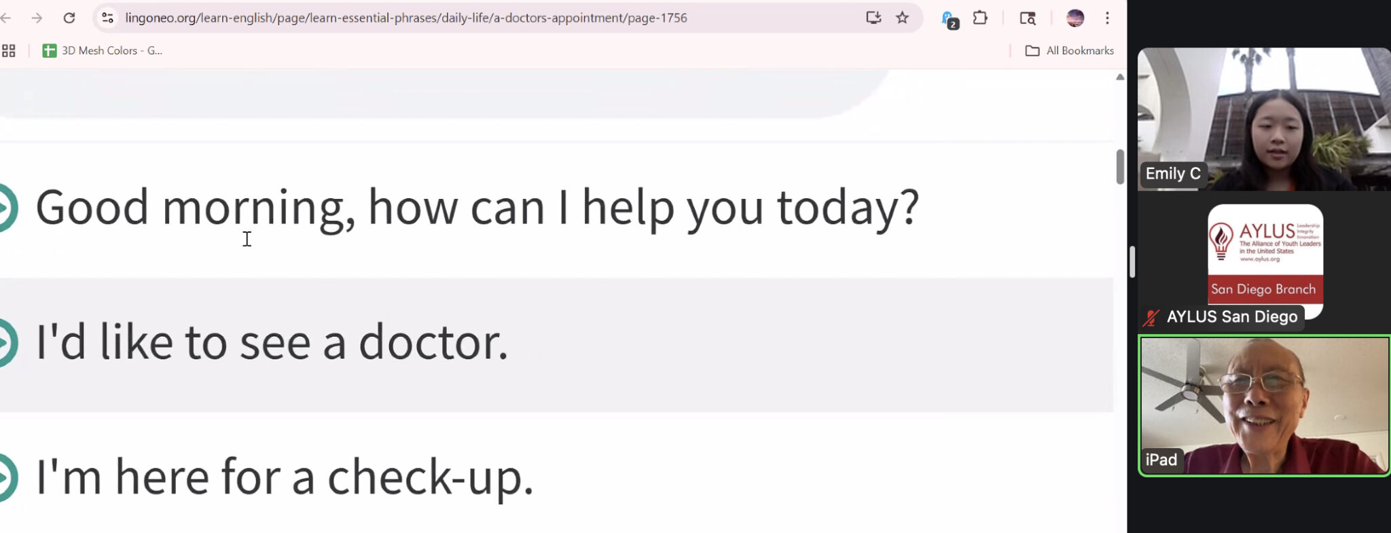Select Emily C's video thumbnail
Viewport: 1391px width, 533px height.
tap(1263, 119)
